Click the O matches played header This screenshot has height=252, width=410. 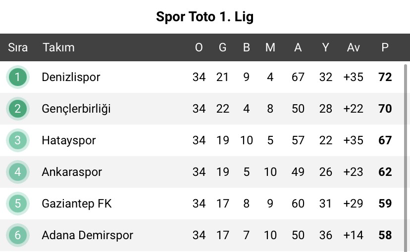[199, 47]
